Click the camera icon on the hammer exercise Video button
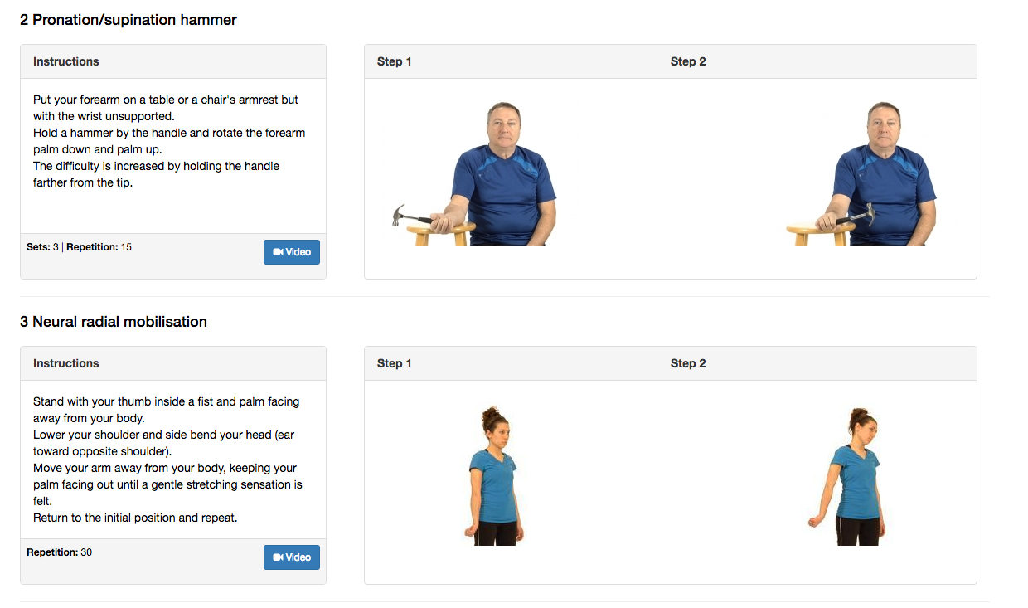The height and width of the screenshot is (608, 1028). coord(278,252)
